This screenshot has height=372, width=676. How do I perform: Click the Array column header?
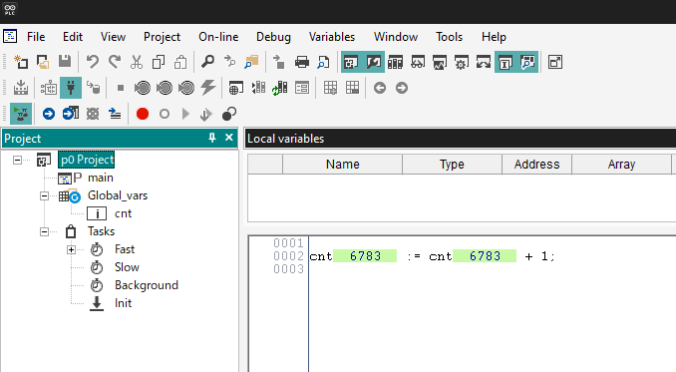(x=621, y=165)
